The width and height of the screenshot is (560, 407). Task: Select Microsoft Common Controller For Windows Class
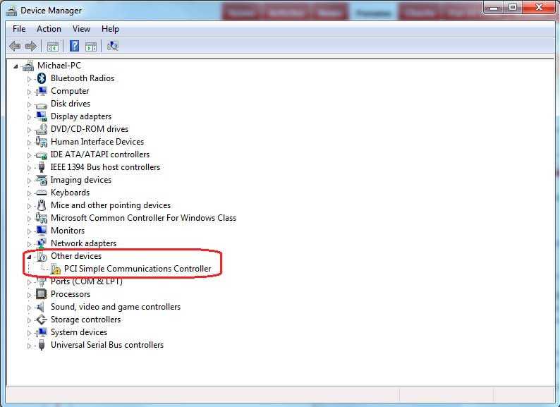click(x=143, y=218)
